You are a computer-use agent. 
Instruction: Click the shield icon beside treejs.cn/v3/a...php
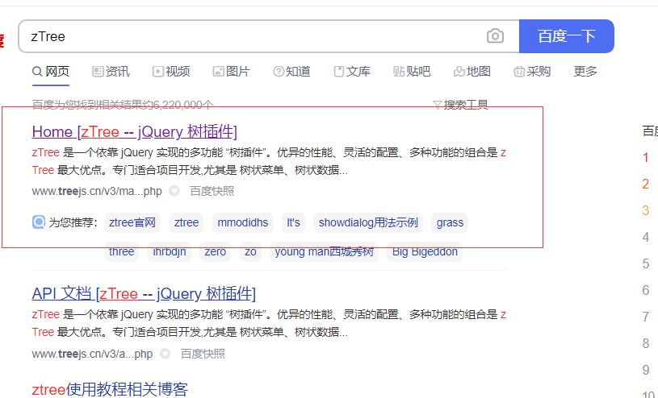pos(166,354)
